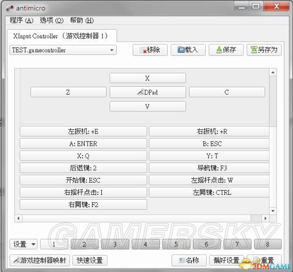Image resolution: width=293 pixels, height=272 pixels.
Task: Click the A: ENTER mapping button
Action: [x=83, y=144]
